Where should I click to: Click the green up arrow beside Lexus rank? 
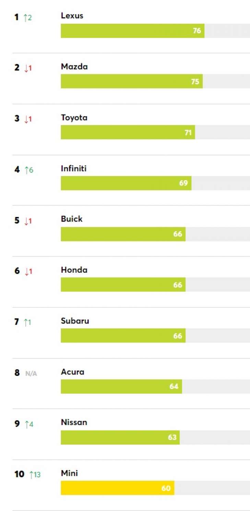26,18
